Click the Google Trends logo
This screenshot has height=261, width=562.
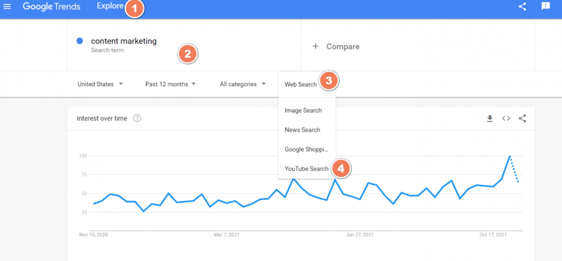[x=52, y=7]
